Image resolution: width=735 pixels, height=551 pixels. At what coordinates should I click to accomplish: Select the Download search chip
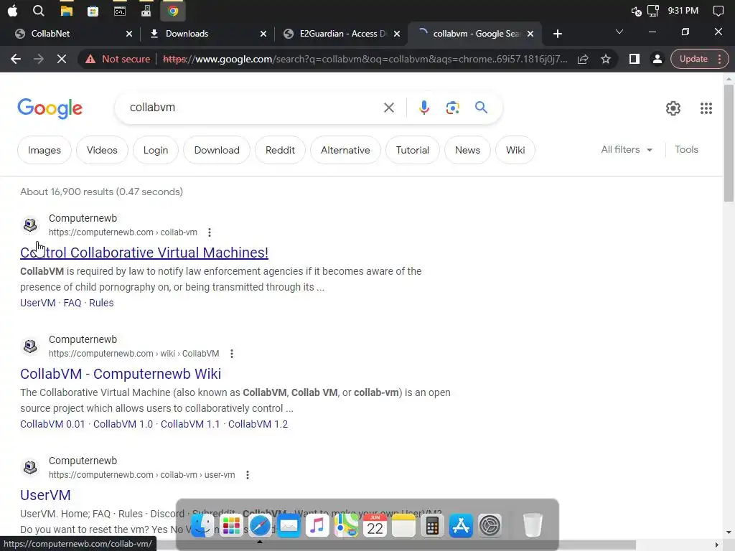pyautogui.click(x=217, y=150)
